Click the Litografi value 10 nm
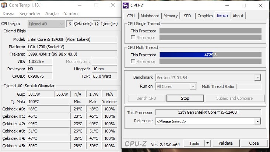The image size is (270, 152). (105, 69)
